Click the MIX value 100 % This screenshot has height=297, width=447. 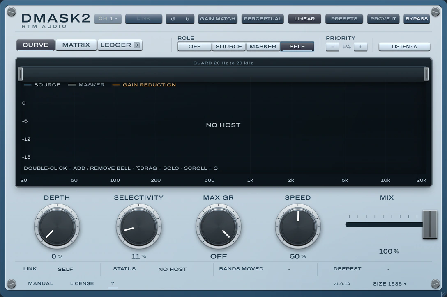pyautogui.click(x=389, y=252)
